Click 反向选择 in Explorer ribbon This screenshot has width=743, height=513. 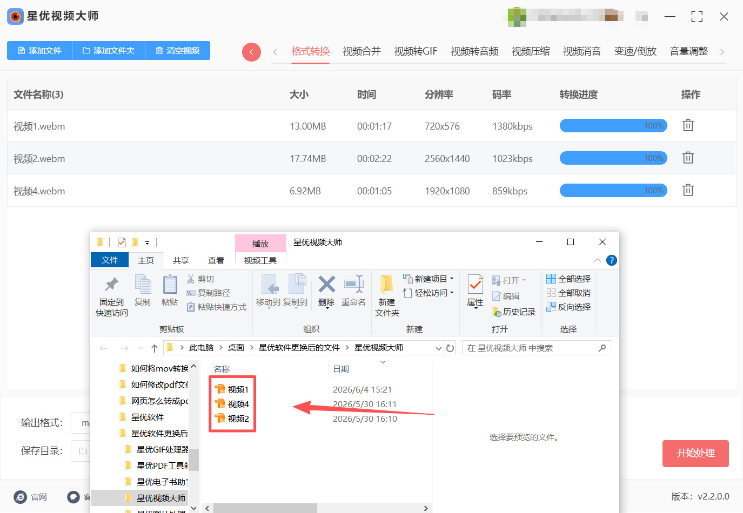[568, 307]
